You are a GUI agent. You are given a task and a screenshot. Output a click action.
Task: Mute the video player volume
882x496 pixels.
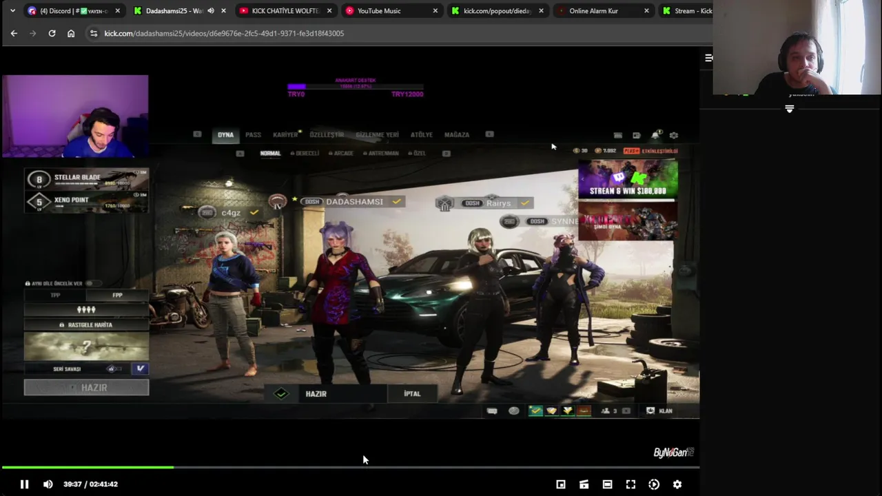(48, 484)
